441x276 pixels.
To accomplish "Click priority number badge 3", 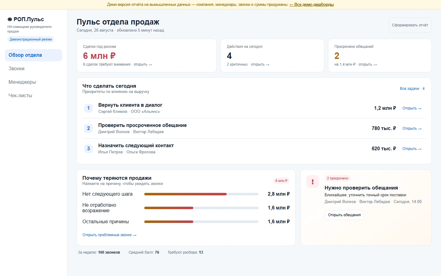I will 89,149.
